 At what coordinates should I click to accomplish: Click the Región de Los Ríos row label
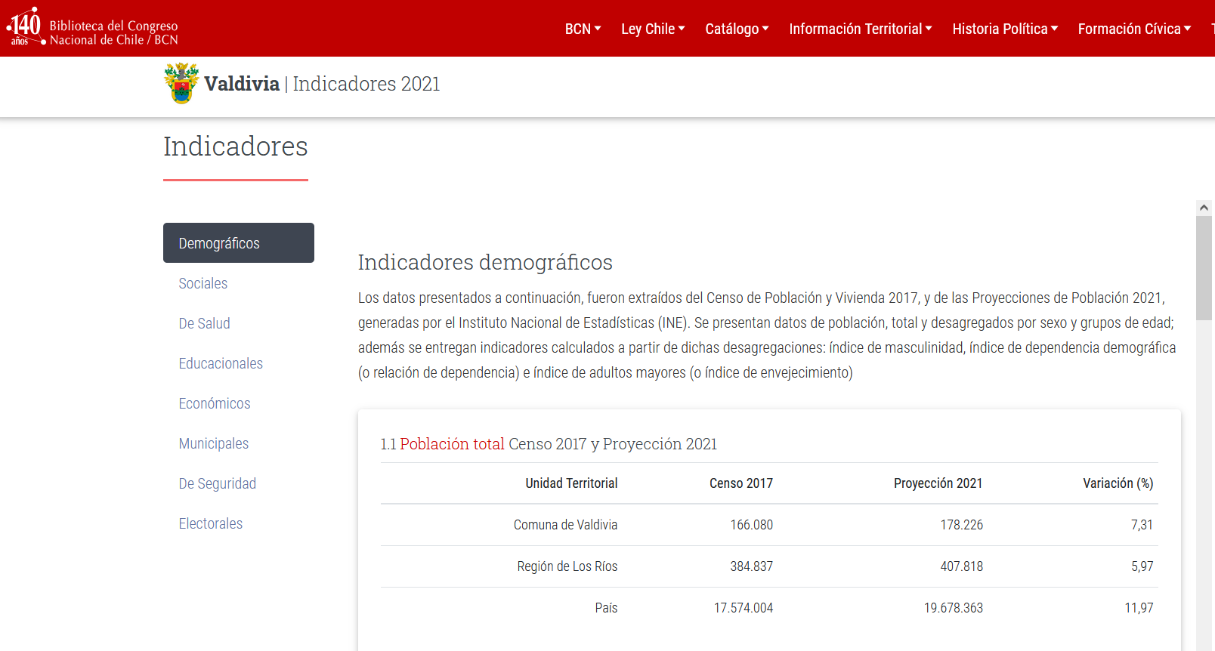(567, 566)
